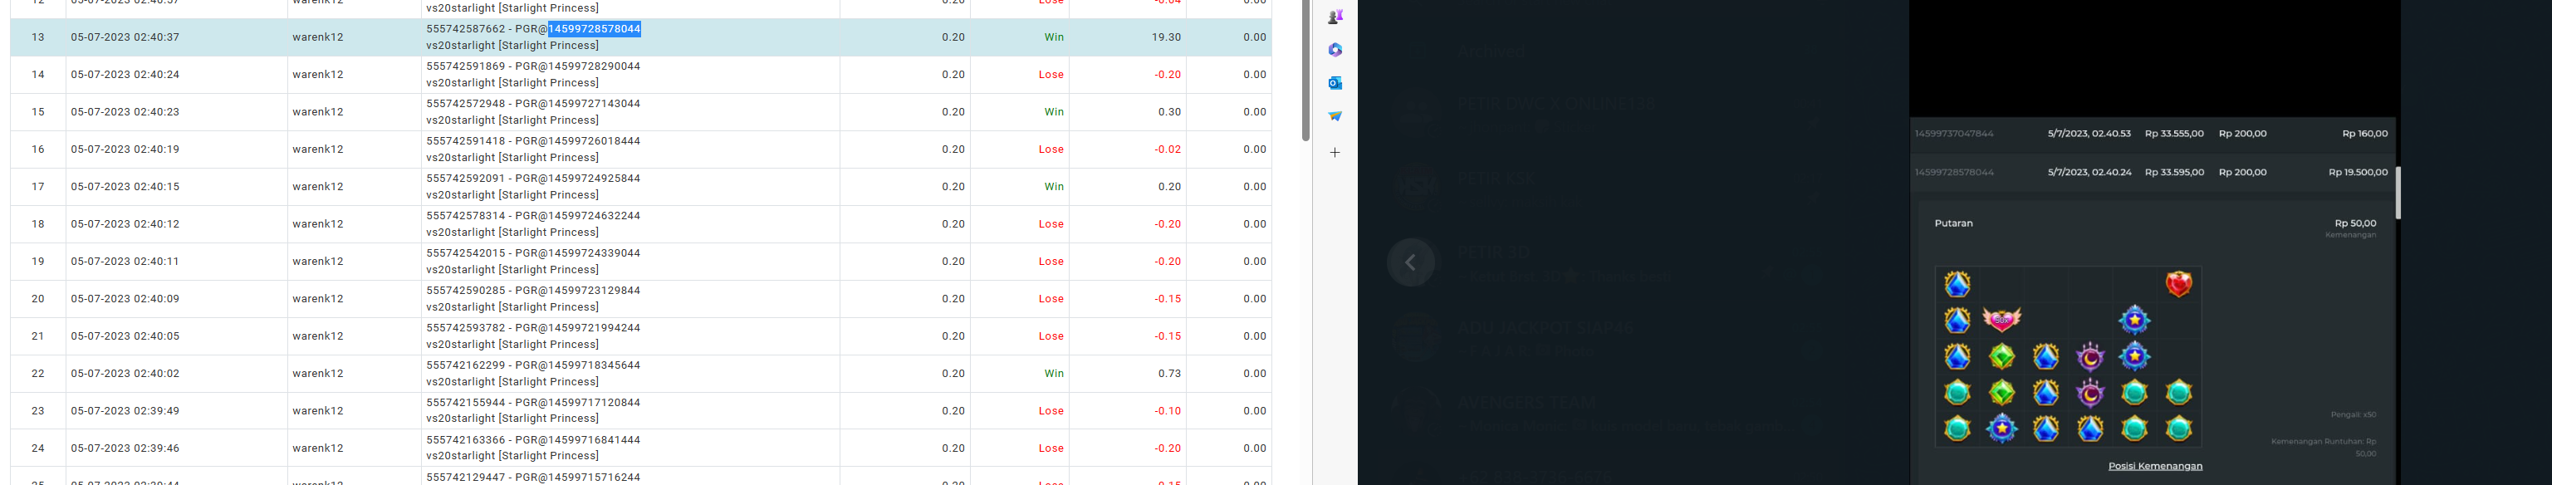Click the -0.10 amount in row 23

click(x=1167, y=411)
